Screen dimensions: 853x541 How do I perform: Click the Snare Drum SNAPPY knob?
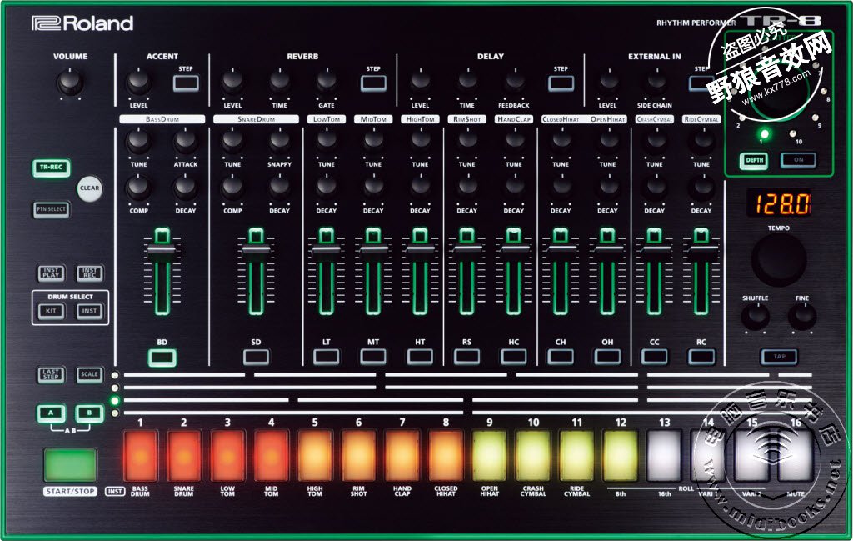tap(280, 142)
